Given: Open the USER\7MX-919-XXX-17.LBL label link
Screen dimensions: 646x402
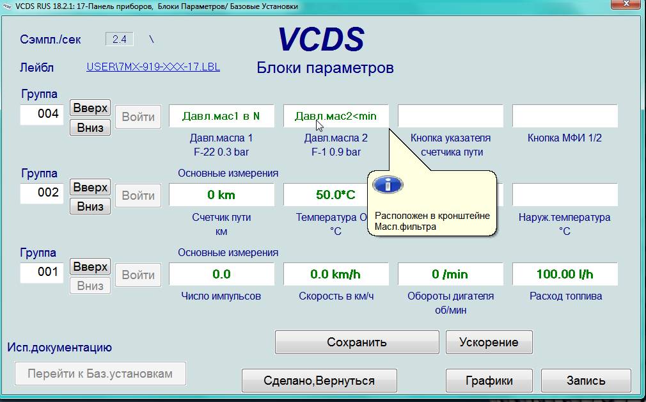Looking at the screenshot, I should (x=153, y=67).
